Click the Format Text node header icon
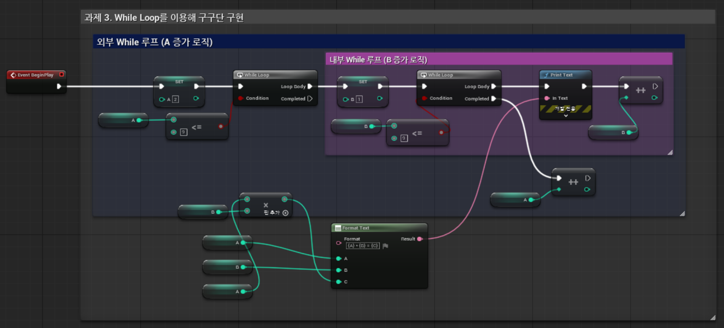 pyautogui.click(x=338, y=228)
